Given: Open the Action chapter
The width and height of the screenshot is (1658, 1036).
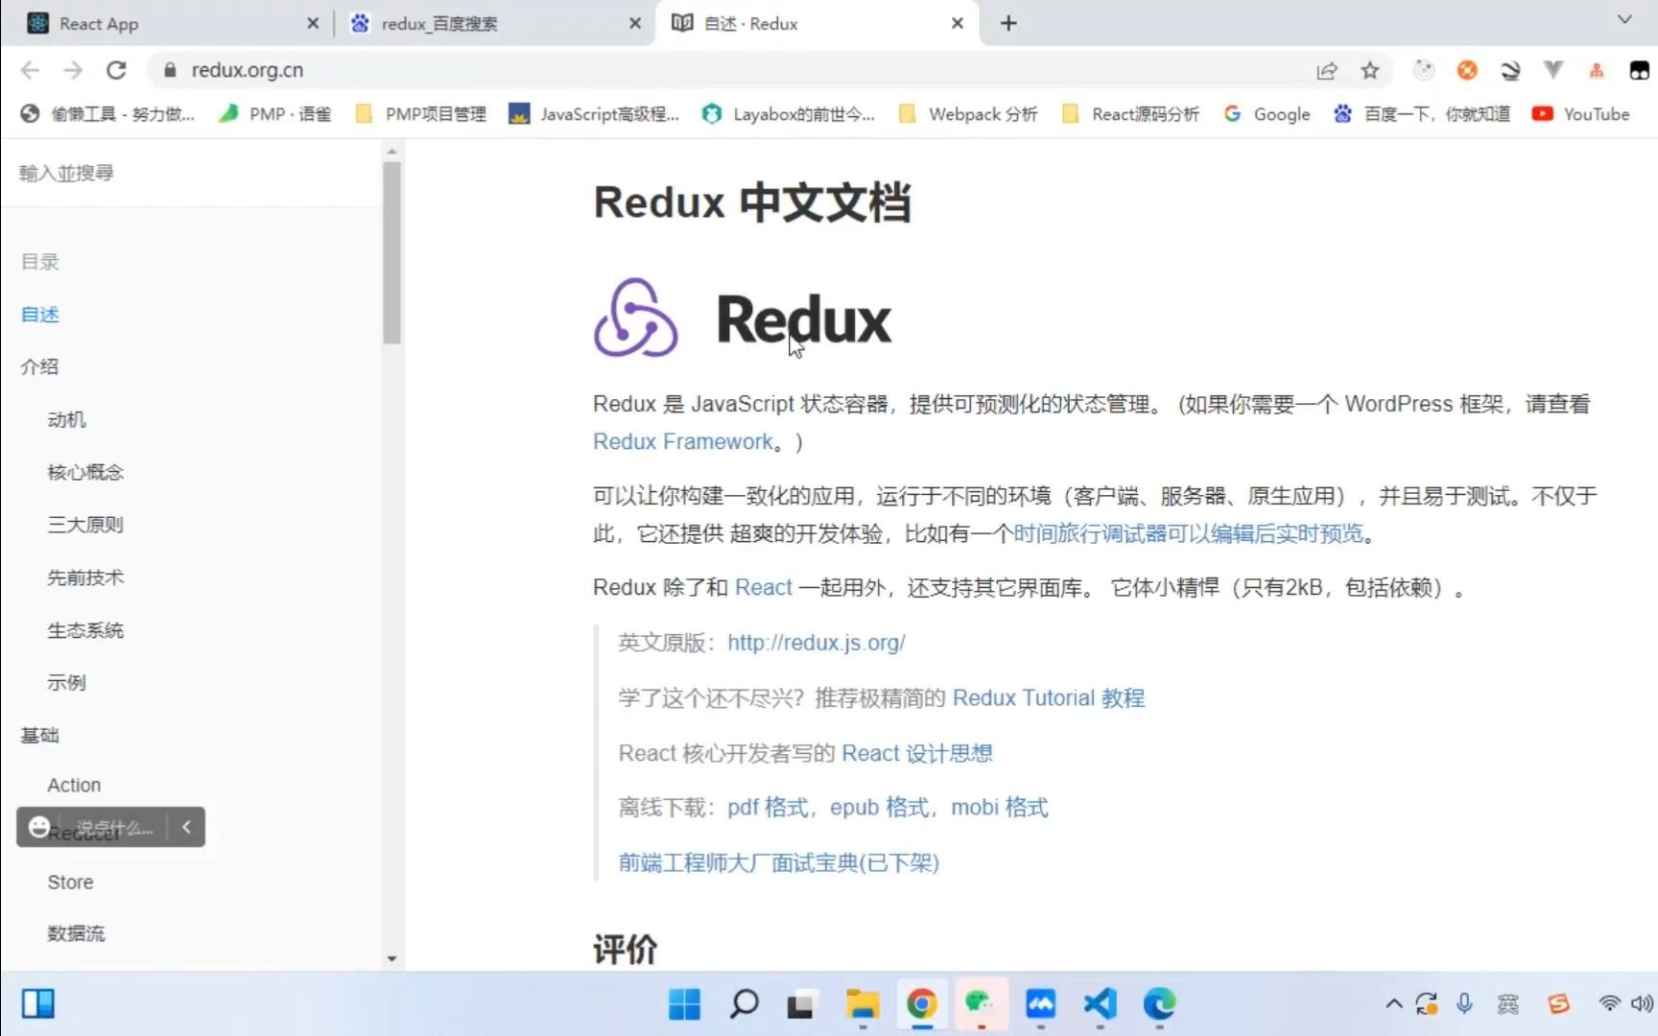Looking at the screenshot, I should (74, 785).
